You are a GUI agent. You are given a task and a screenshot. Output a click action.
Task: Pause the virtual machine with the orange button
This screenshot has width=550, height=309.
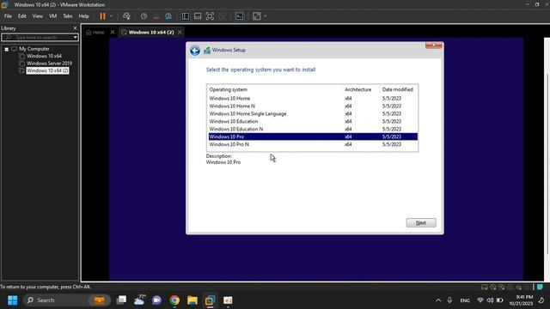pos(102,16)
